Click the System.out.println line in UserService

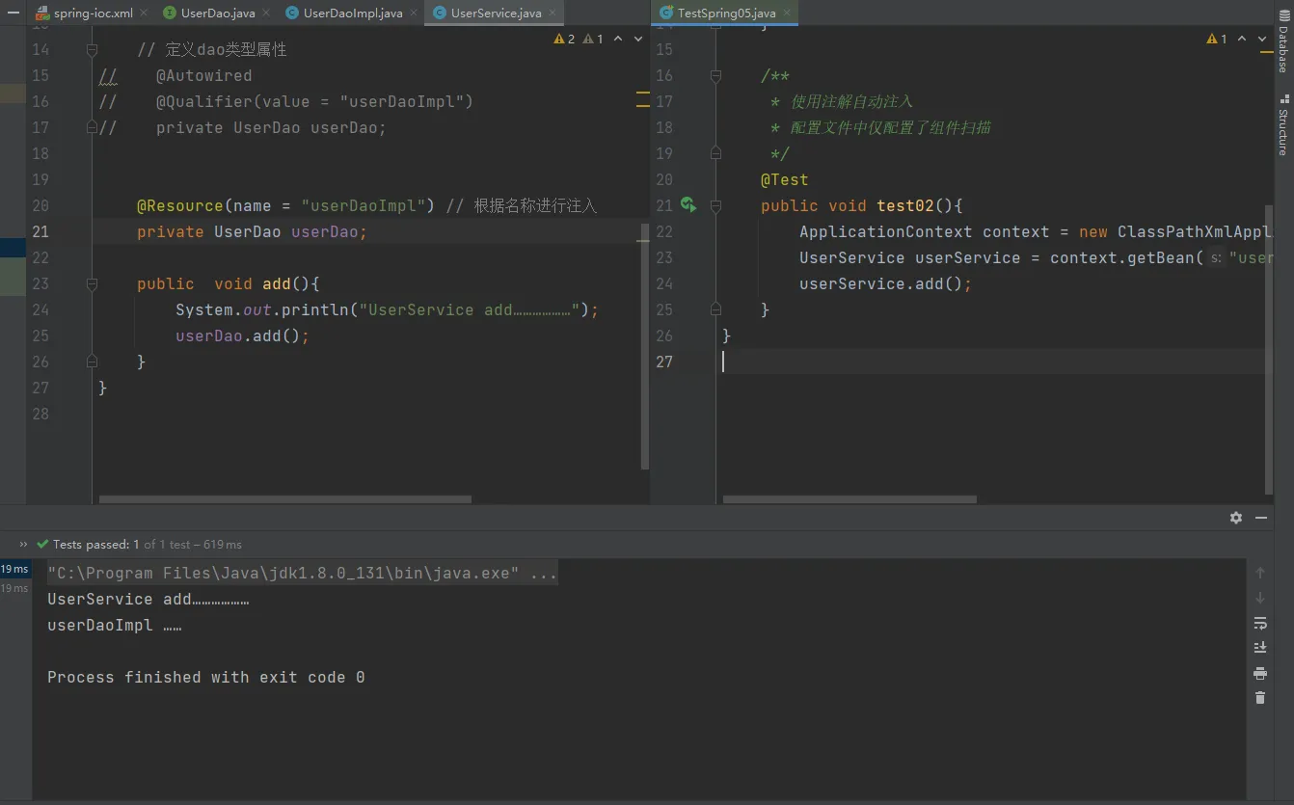[387, 309]
